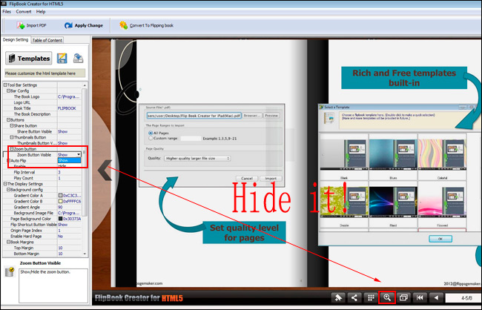The width and height of the screenshot is (482, 310).
Task: Click the zoom magnifier icon
Action: tap(387, 297)
